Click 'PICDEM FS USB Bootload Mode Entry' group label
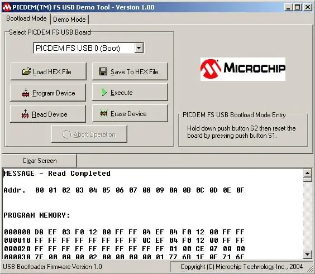Viewport: 315px width, 274px height. 234,115
